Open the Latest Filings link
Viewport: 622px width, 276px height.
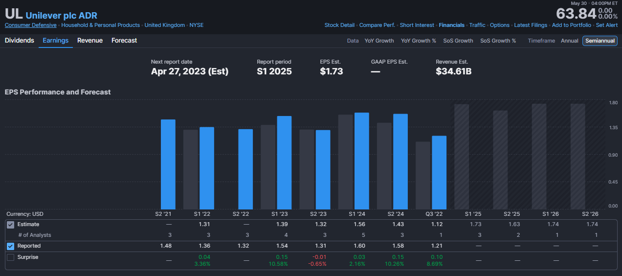[531, 25]
